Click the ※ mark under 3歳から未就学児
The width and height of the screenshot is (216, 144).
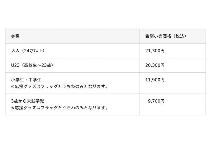point(12,108)
